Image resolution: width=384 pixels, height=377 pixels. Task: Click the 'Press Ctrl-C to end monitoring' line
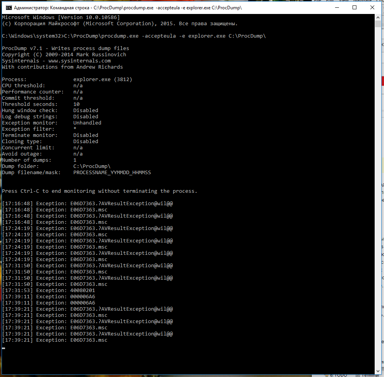99,191
